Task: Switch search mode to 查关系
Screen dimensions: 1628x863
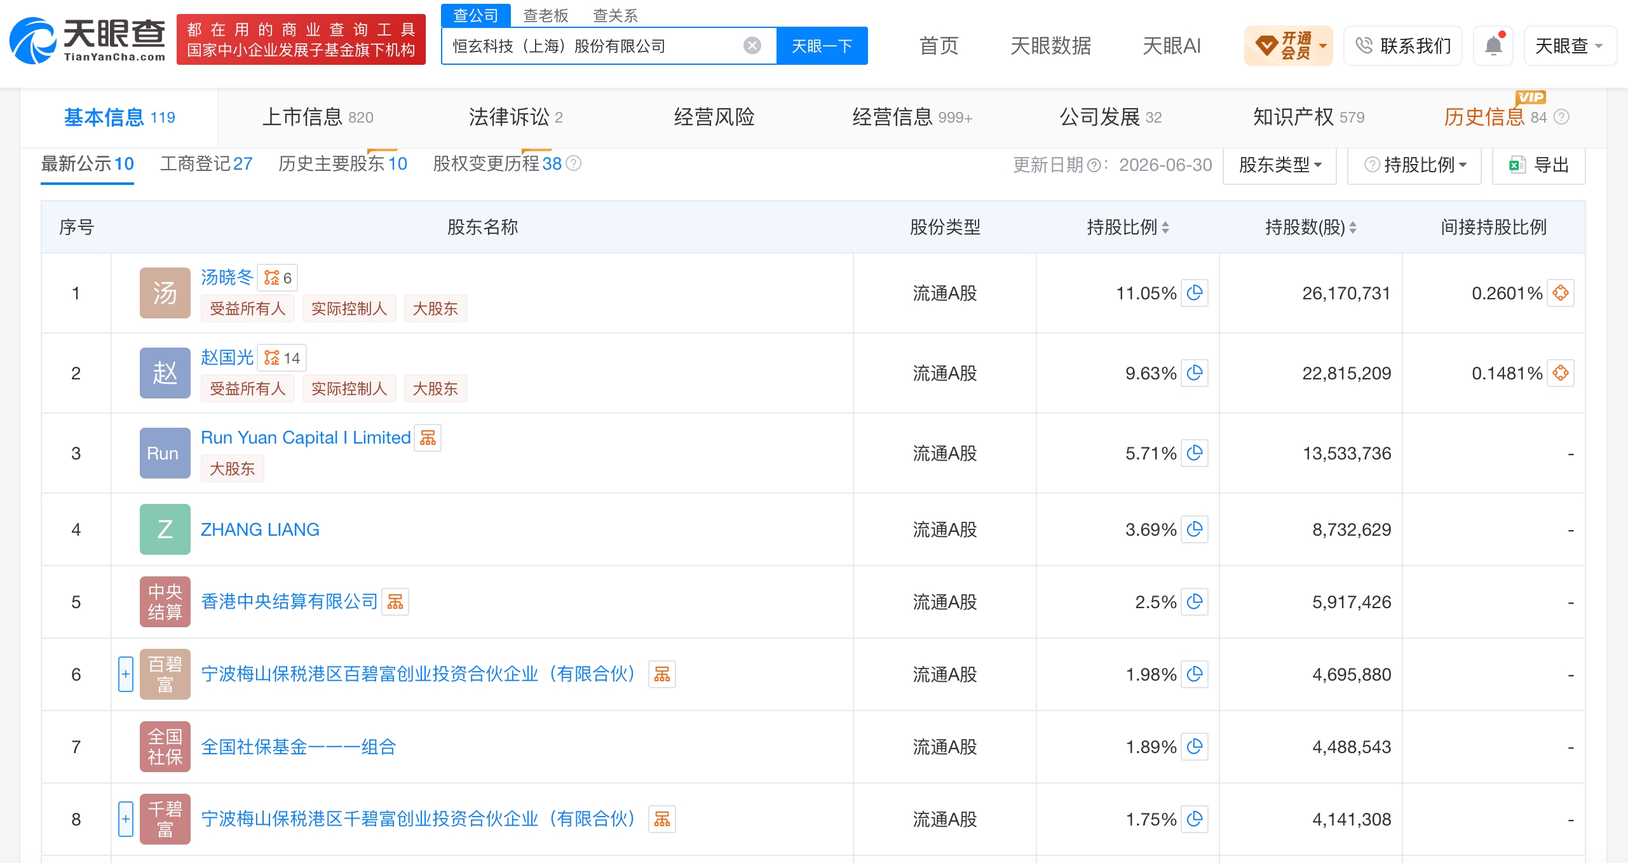Action: (615, 15)
